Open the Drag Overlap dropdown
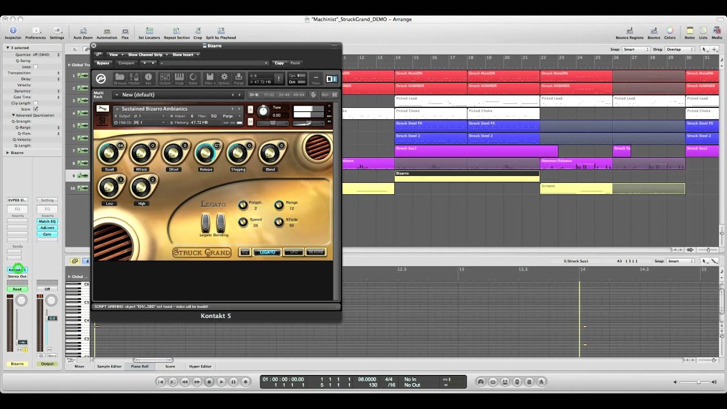Screen dimensions: 727x409 (x=680, y=49)
